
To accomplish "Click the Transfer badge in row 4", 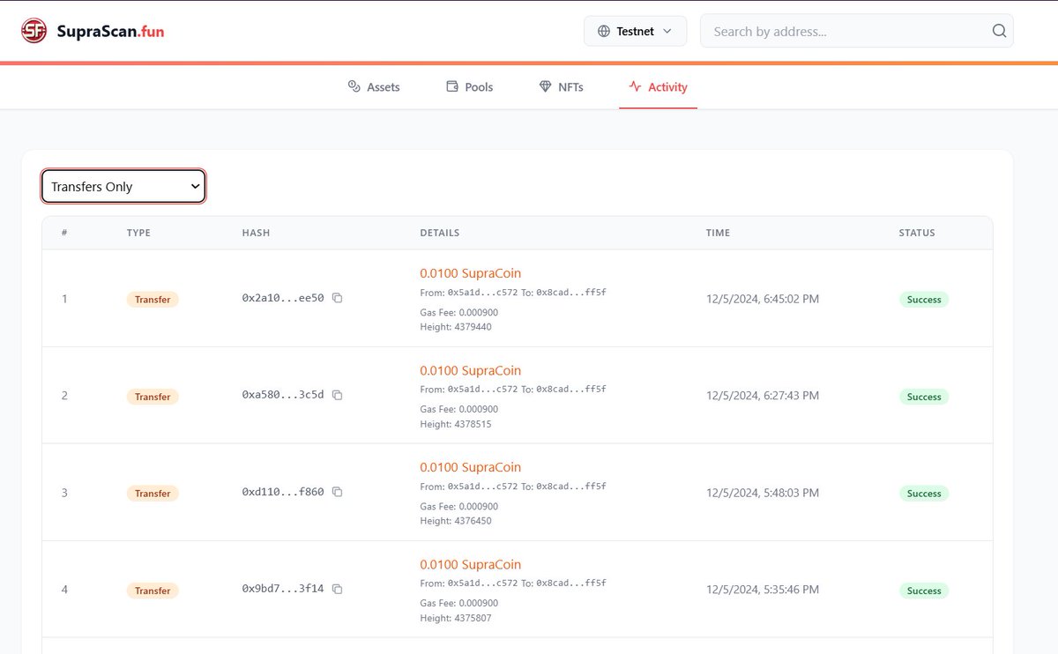I will coord(153,591).
